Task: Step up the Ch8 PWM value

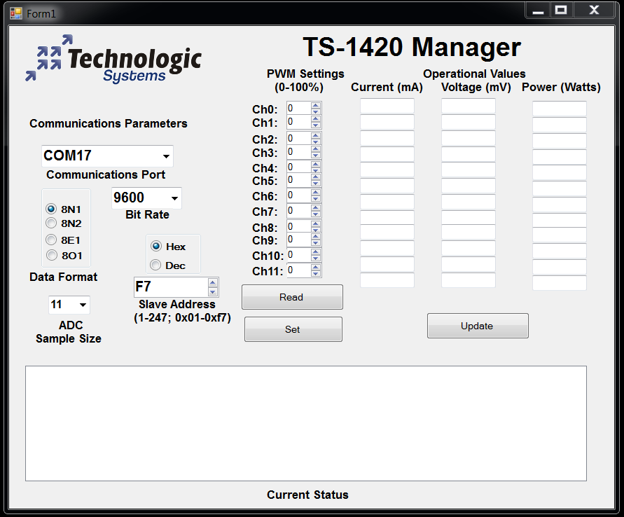Action: [x=316, y=223]
